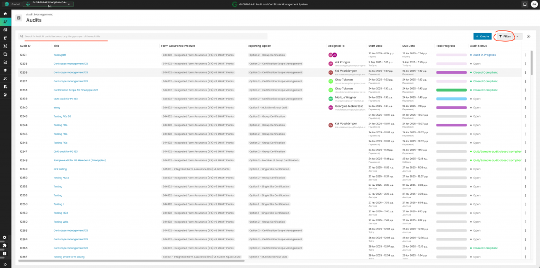
Task: Click the circled plus icon beside Filter
Action: [528, 36]
